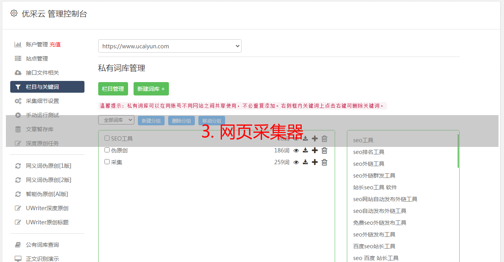Open 接口文件相关 in the sidebar
This screenshot has width=504, height=262.
tap(42, 73)
